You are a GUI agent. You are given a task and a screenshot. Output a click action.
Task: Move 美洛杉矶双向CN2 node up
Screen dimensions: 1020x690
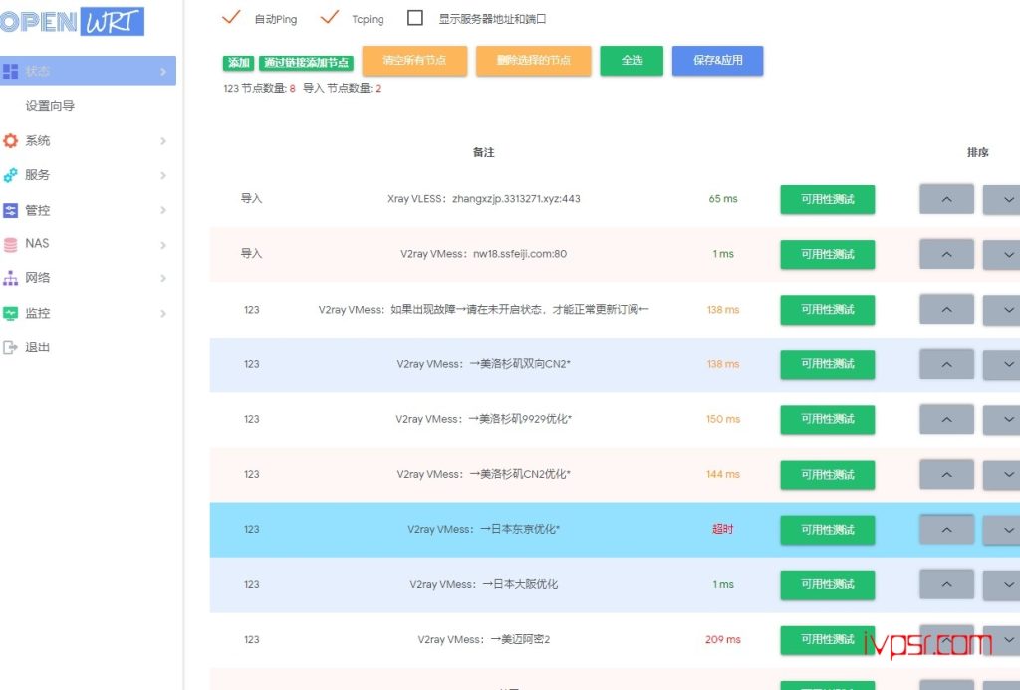(946, 364)
